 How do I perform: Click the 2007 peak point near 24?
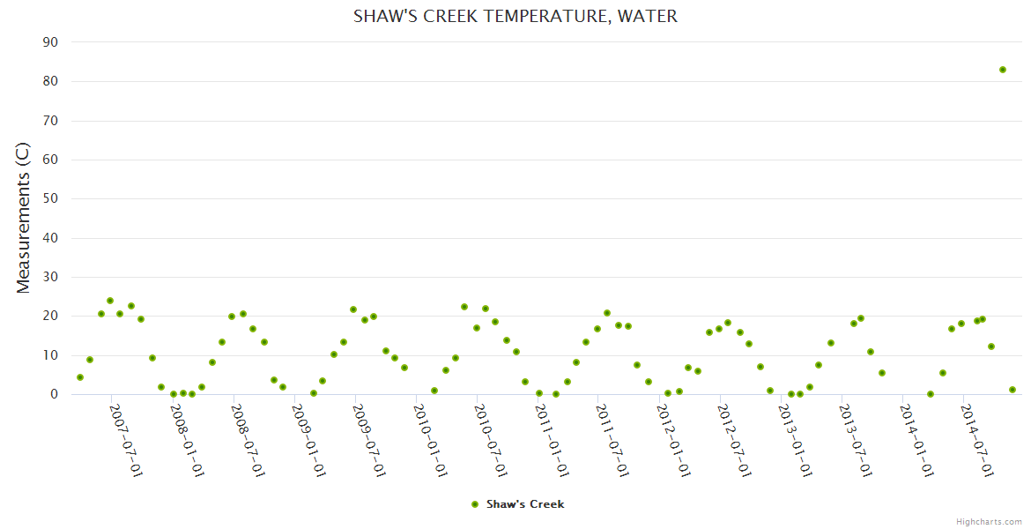(110, 301)
